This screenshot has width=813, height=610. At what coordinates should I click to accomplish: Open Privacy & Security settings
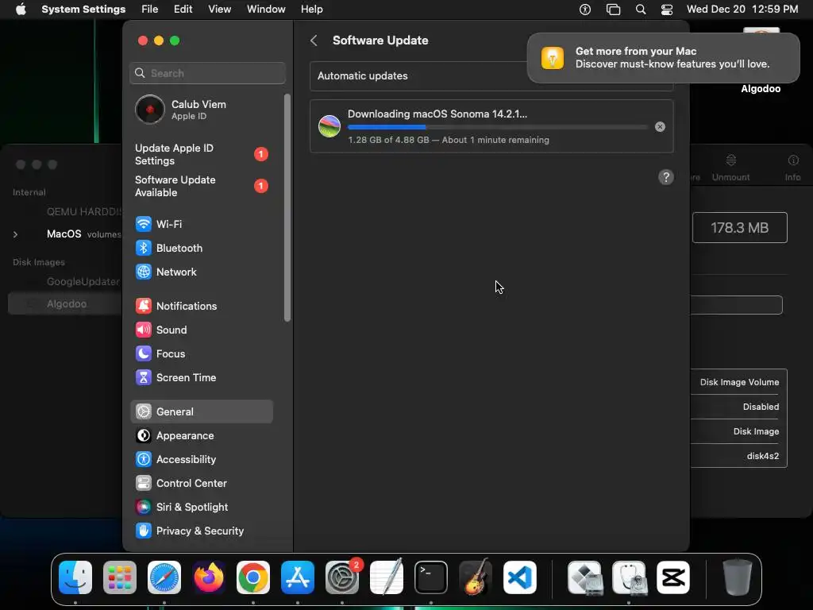201,531
